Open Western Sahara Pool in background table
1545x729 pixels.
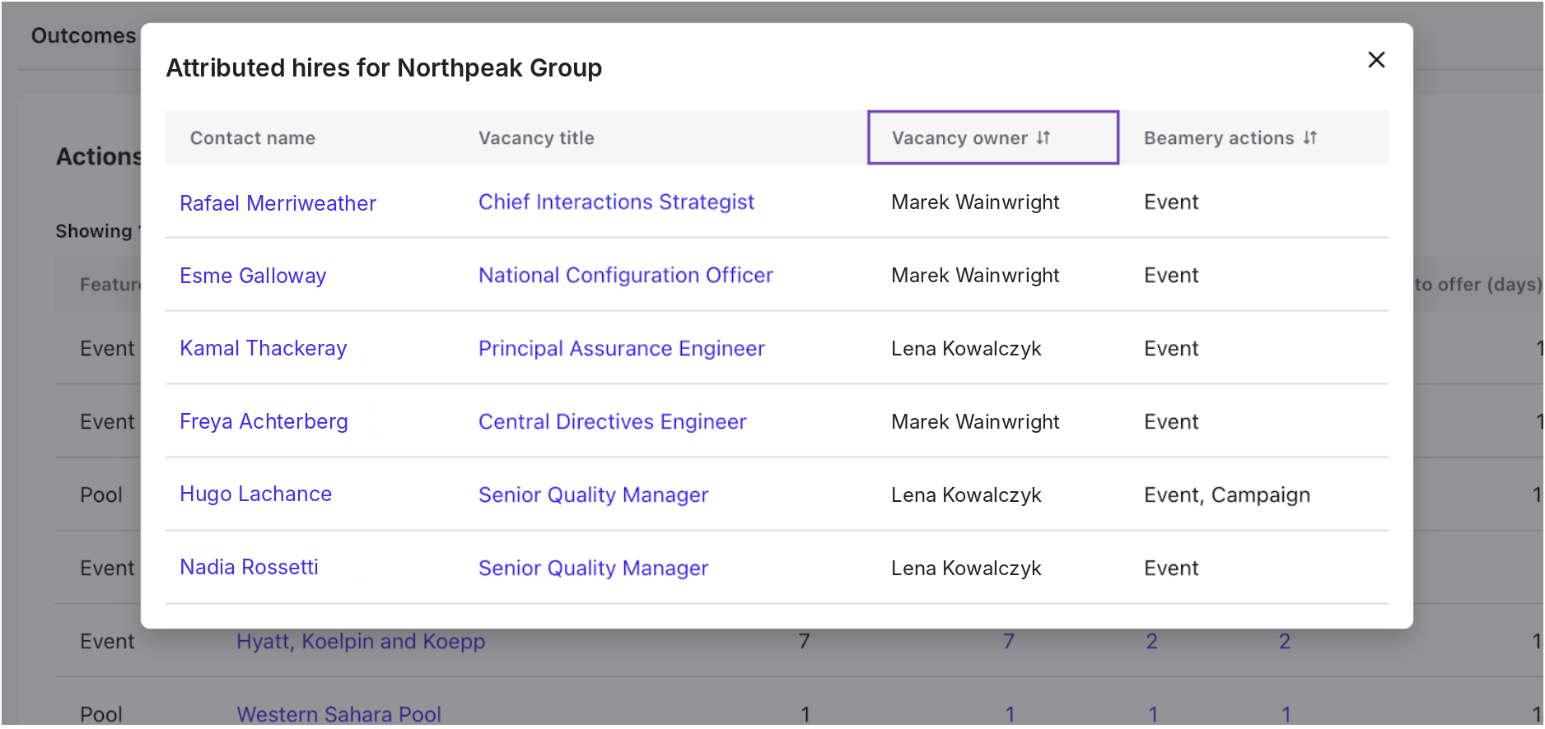pos(338,714)
